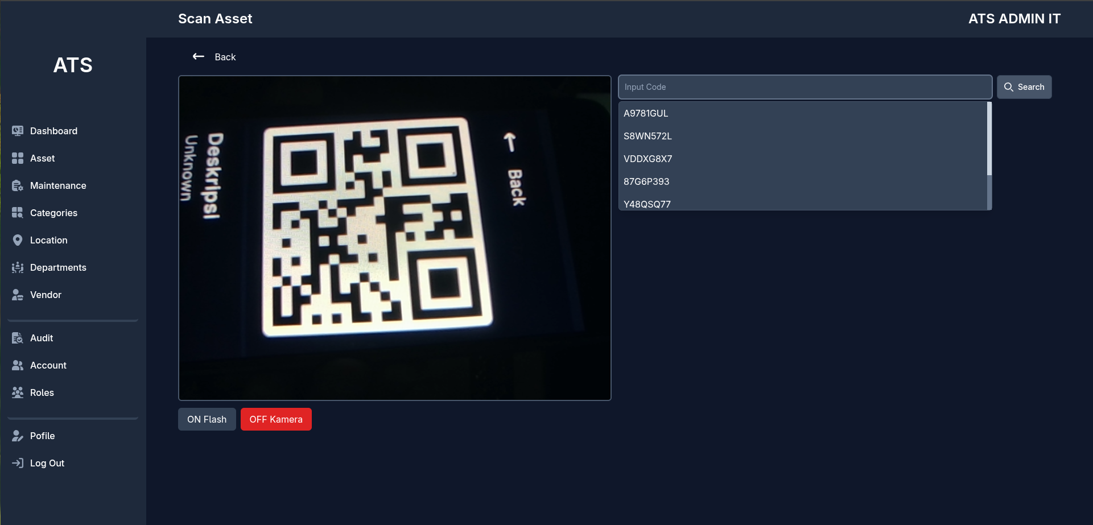Pick VDDXG8X7 from the suggestions
This screenshot has width=1093, height=525.
647,159
